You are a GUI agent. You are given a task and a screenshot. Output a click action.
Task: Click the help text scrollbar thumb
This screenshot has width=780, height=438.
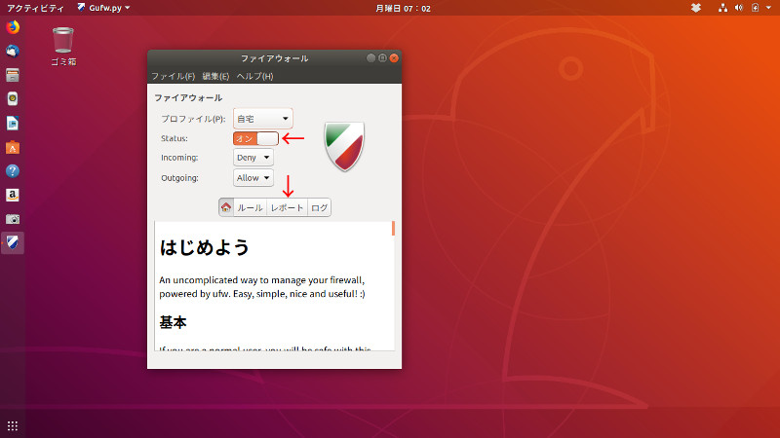point(393,229)
